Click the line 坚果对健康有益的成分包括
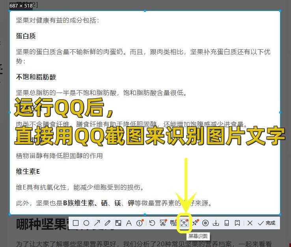291x247 pixels. click(57, 20)
